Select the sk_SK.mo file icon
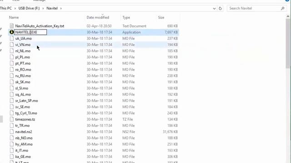Viewport: 291px width, 163px height. click(12, 82)
